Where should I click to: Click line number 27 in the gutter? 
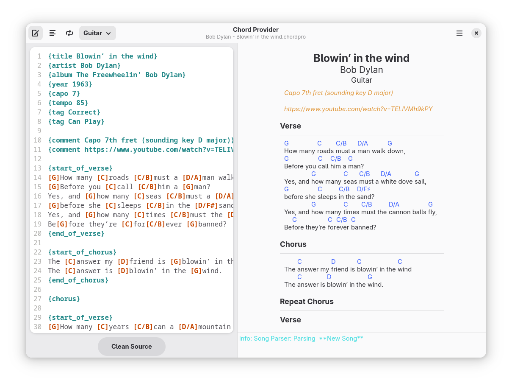click(x=37, y=299)
